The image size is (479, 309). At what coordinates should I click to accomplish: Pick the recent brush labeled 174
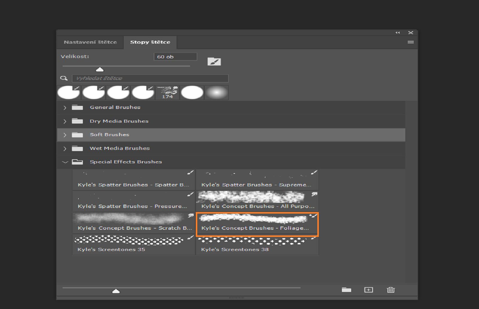(x=167, y=92)
